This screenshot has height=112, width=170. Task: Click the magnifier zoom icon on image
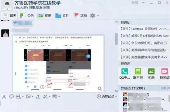click(100, 89)
